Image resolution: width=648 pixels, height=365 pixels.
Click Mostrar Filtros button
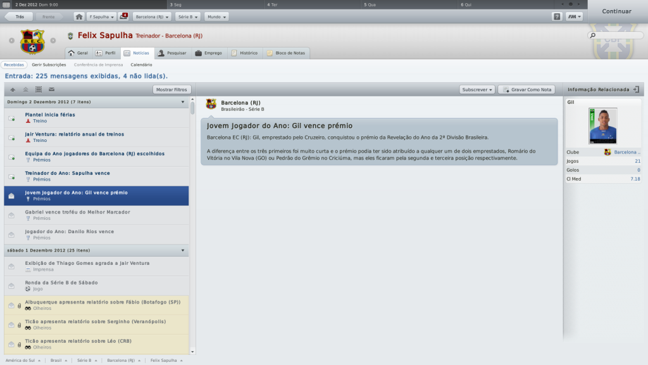(171, 89)
